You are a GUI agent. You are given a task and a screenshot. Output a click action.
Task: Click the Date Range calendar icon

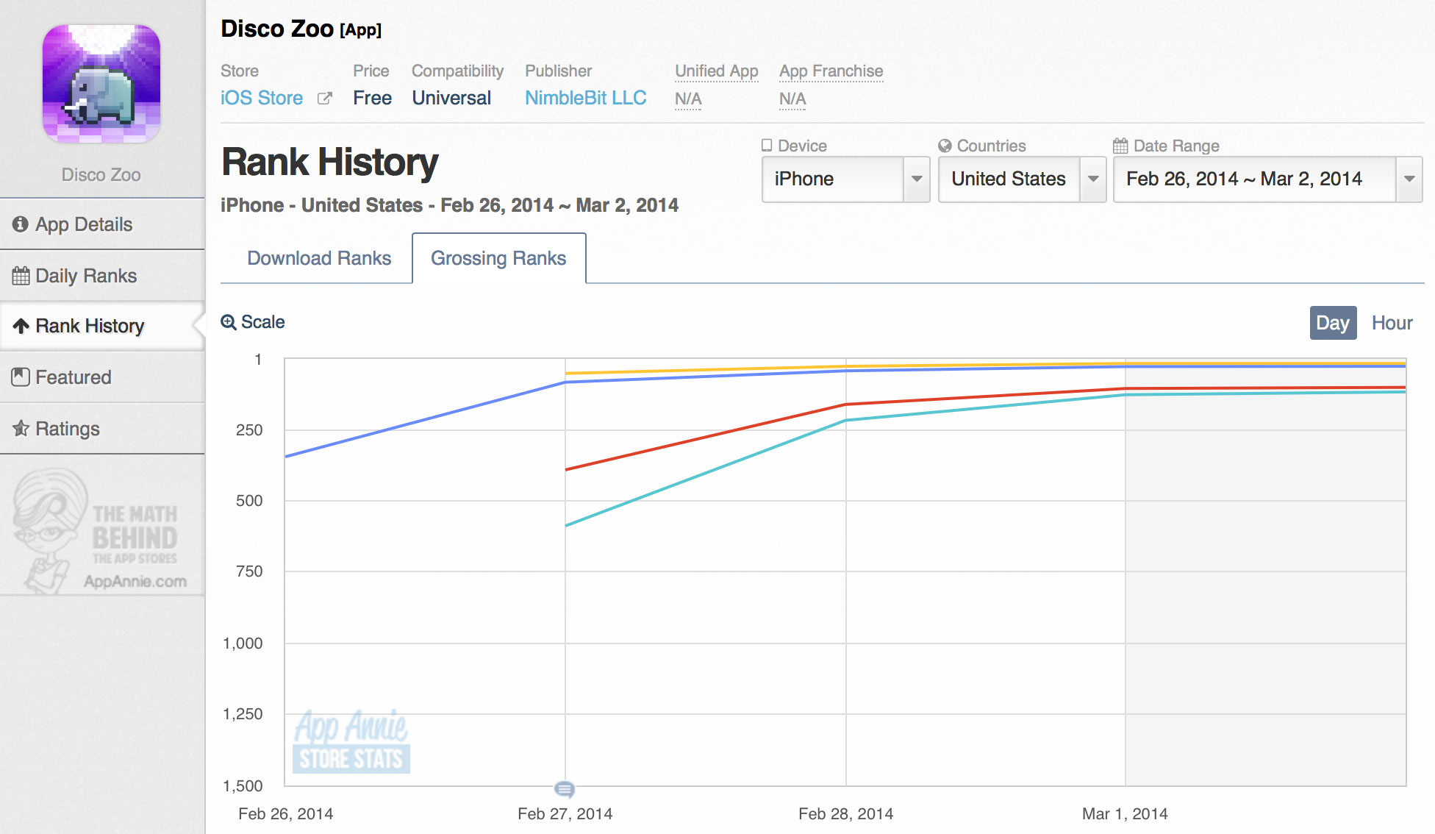[x=1120, y=146]
